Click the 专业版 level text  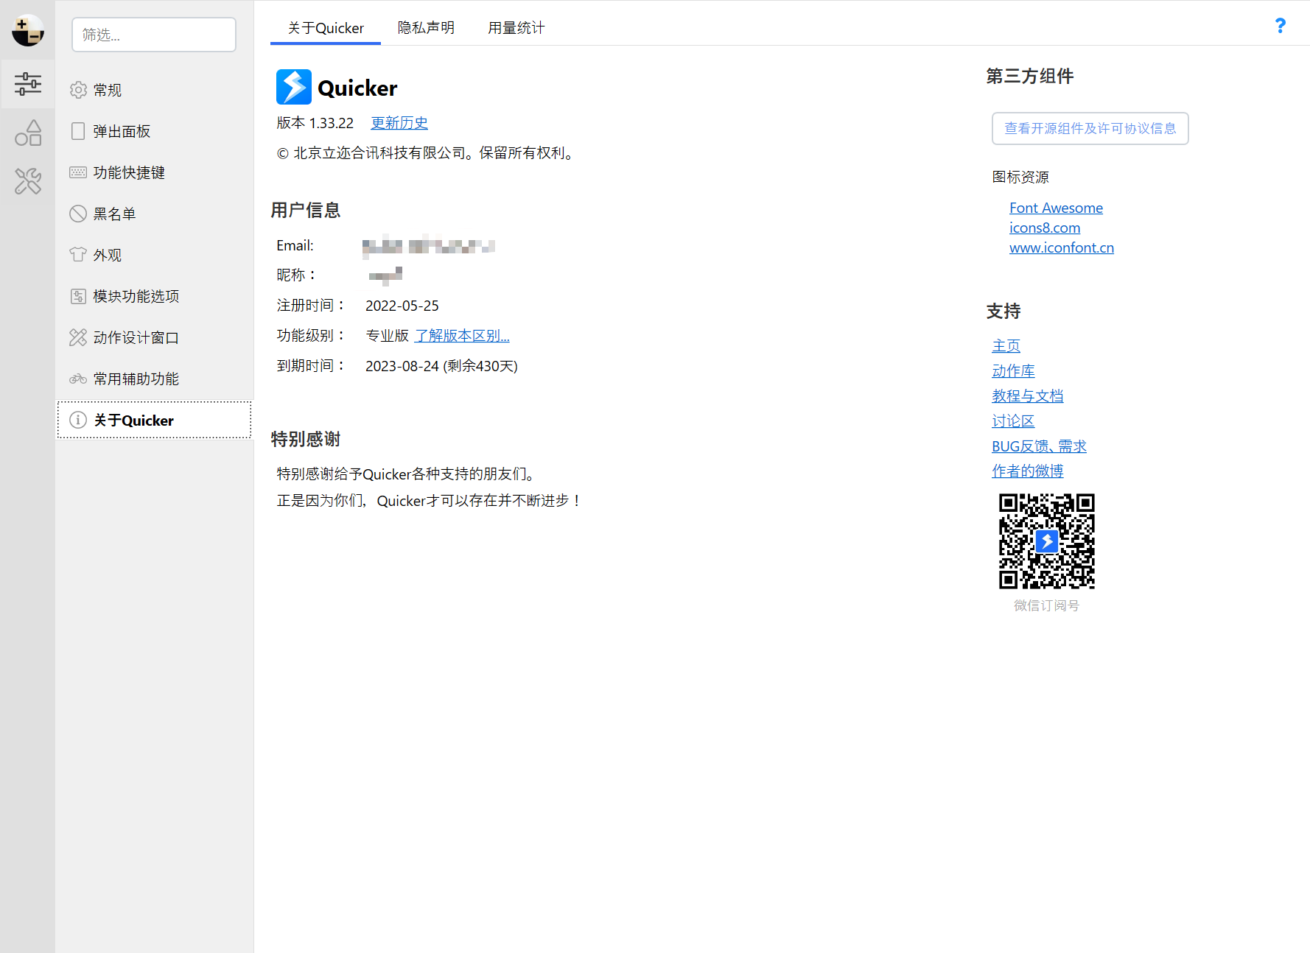pyautogui.click(x=387, y=336)
